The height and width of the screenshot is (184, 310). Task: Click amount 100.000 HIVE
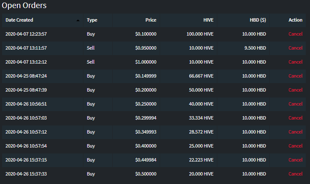coord(200,34)
